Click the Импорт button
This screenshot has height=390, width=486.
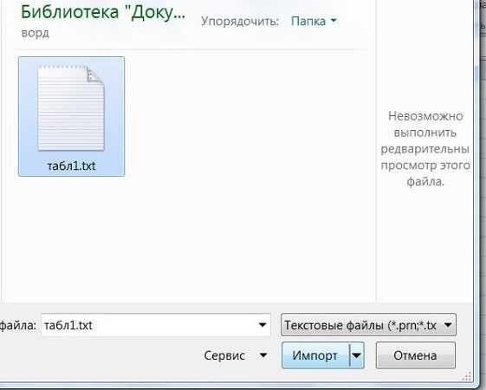coord(315,355)
